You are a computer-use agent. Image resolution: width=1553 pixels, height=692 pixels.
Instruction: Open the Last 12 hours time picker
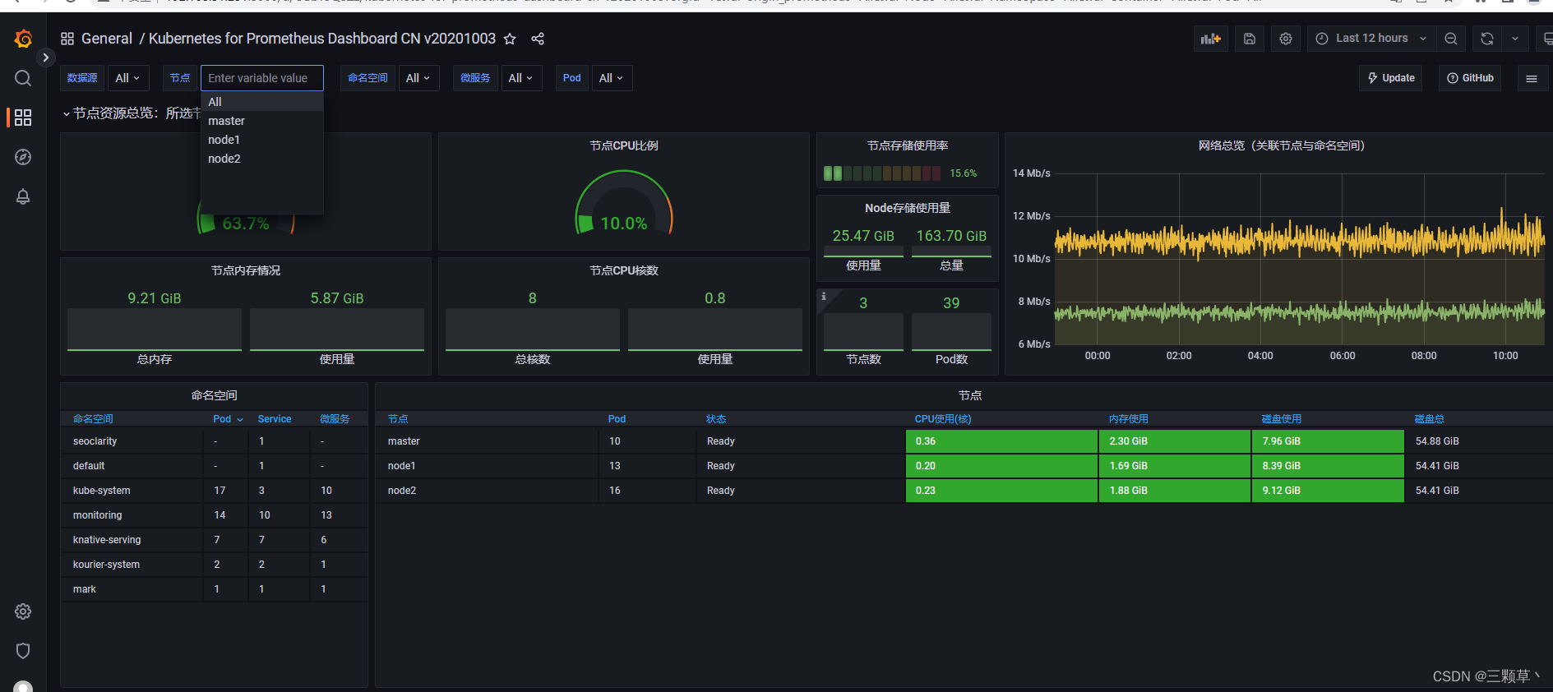click(x=1371, y=39)
